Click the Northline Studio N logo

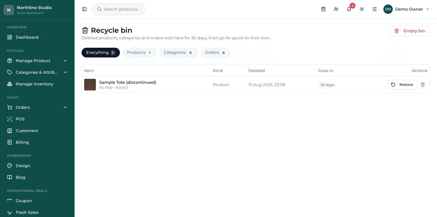click(x=9, y=10)
